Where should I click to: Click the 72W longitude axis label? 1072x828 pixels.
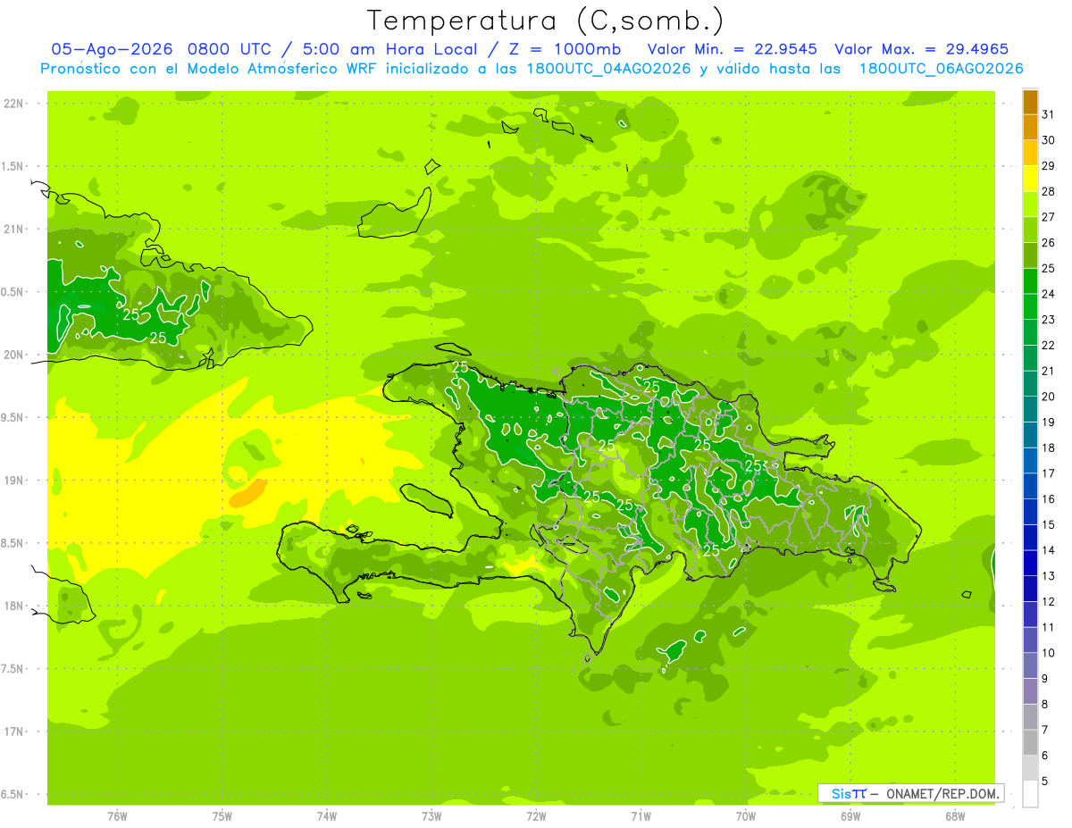[x=536, y=815]
